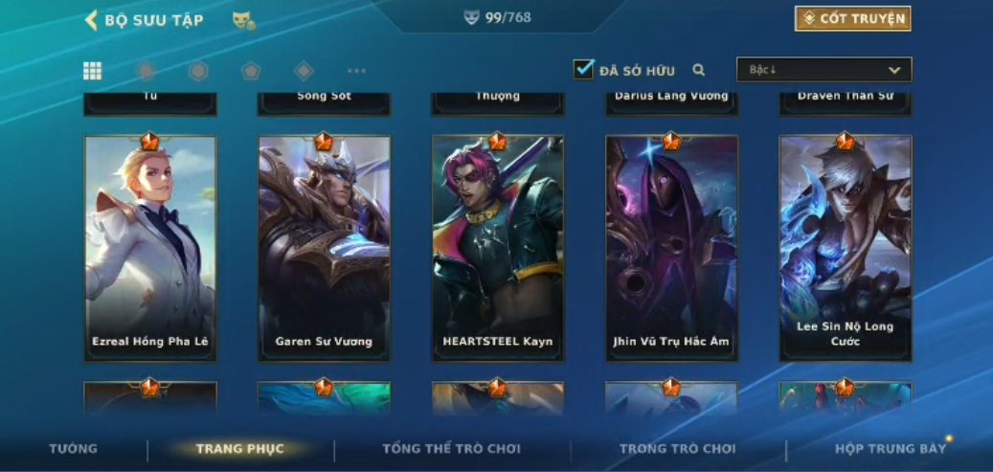Viewport: 993px width, 472px height.
Task: Select the Ezreal Hồng Pha Lê skin card
Action: click(150, 248)
